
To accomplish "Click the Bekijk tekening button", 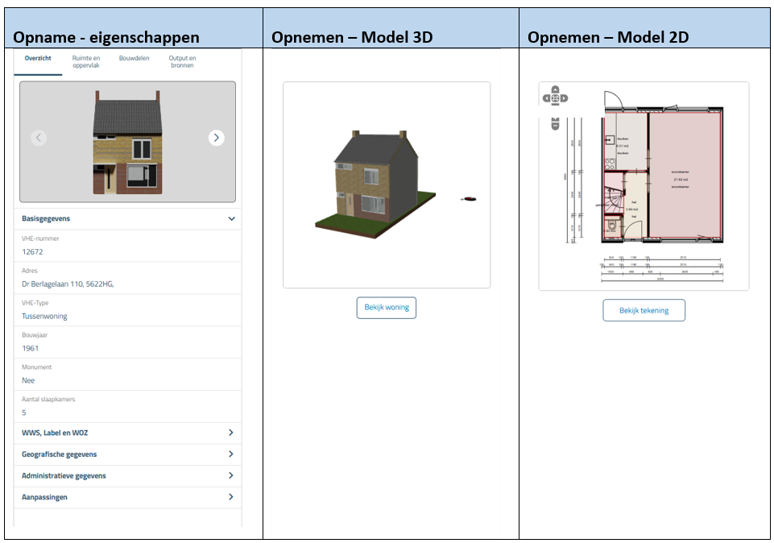I will coord(644,310).
